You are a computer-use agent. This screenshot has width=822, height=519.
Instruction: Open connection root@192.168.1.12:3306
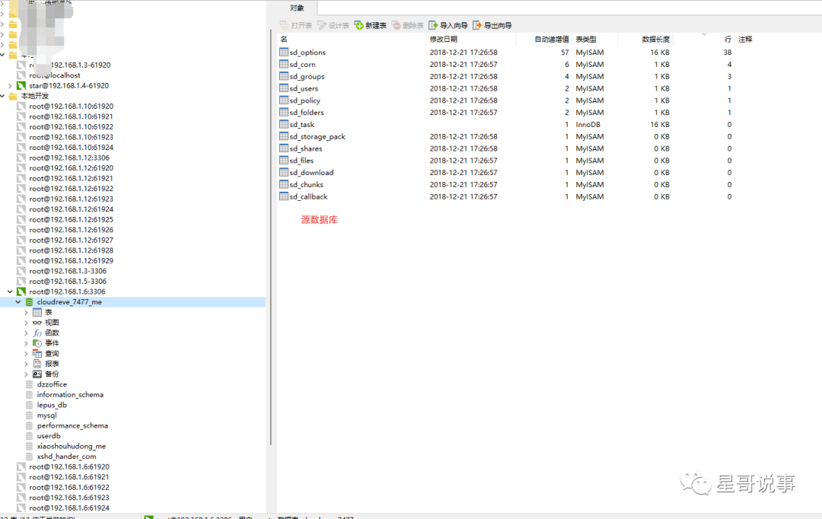tap(69, 158)
